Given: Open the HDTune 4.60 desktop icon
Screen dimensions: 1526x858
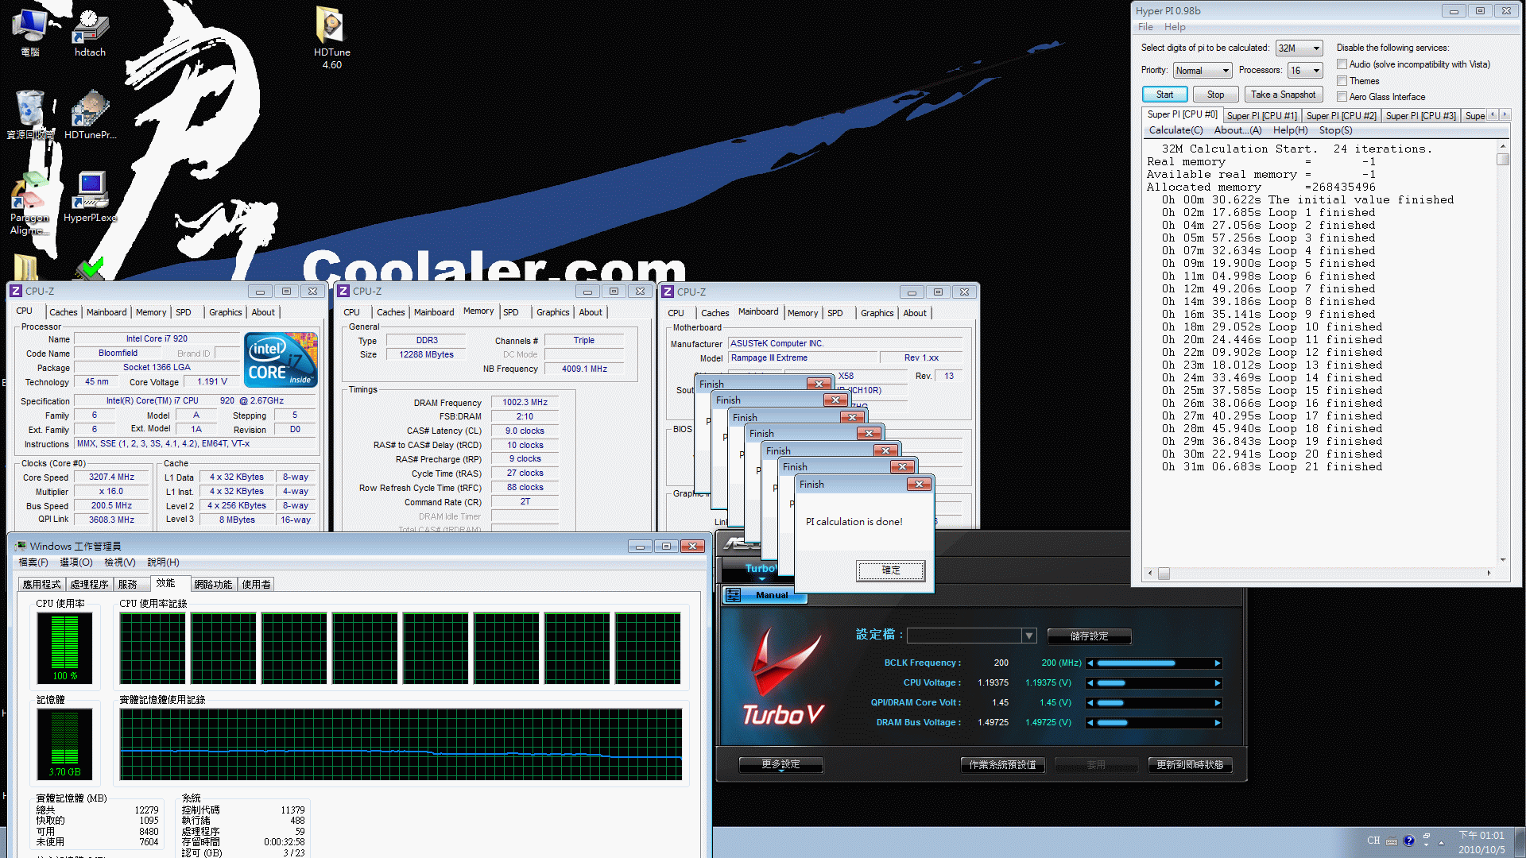Looking at the screenshot, I should coord(331,38).
